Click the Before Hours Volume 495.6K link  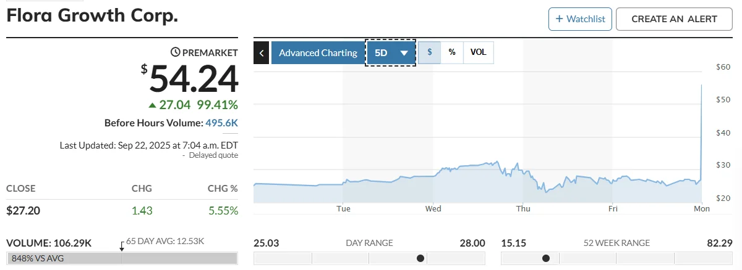pyautogui.click(x=221, y=123)
